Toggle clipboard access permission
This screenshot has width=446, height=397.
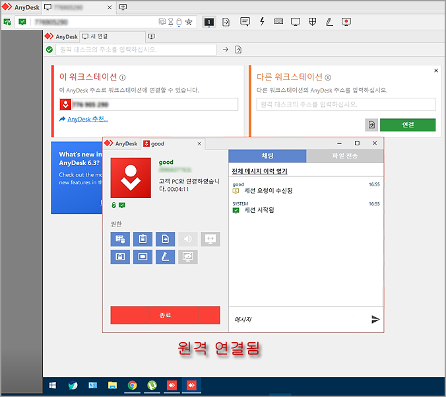[143, 239]
